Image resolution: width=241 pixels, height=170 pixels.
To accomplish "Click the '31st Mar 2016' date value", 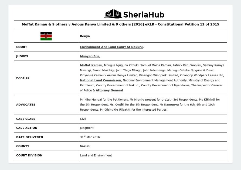I will click(90, 137).
